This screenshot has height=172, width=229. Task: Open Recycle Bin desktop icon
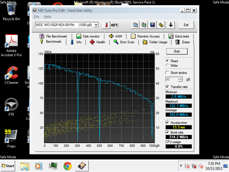(x=11, y=12)
